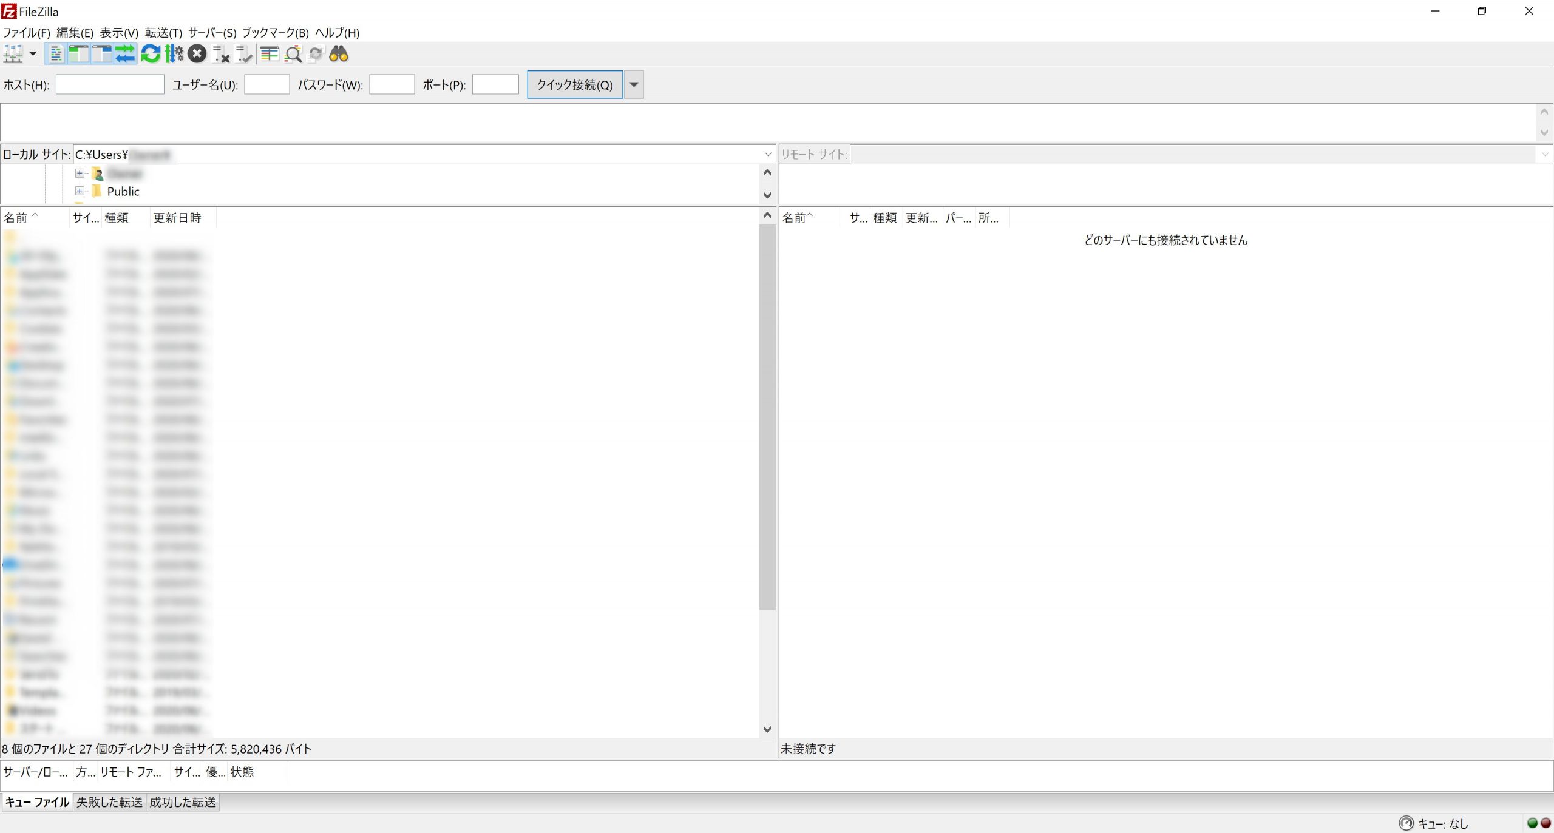
Task: Switch to the 失敗した転送 tab
Action: [109, 802]
